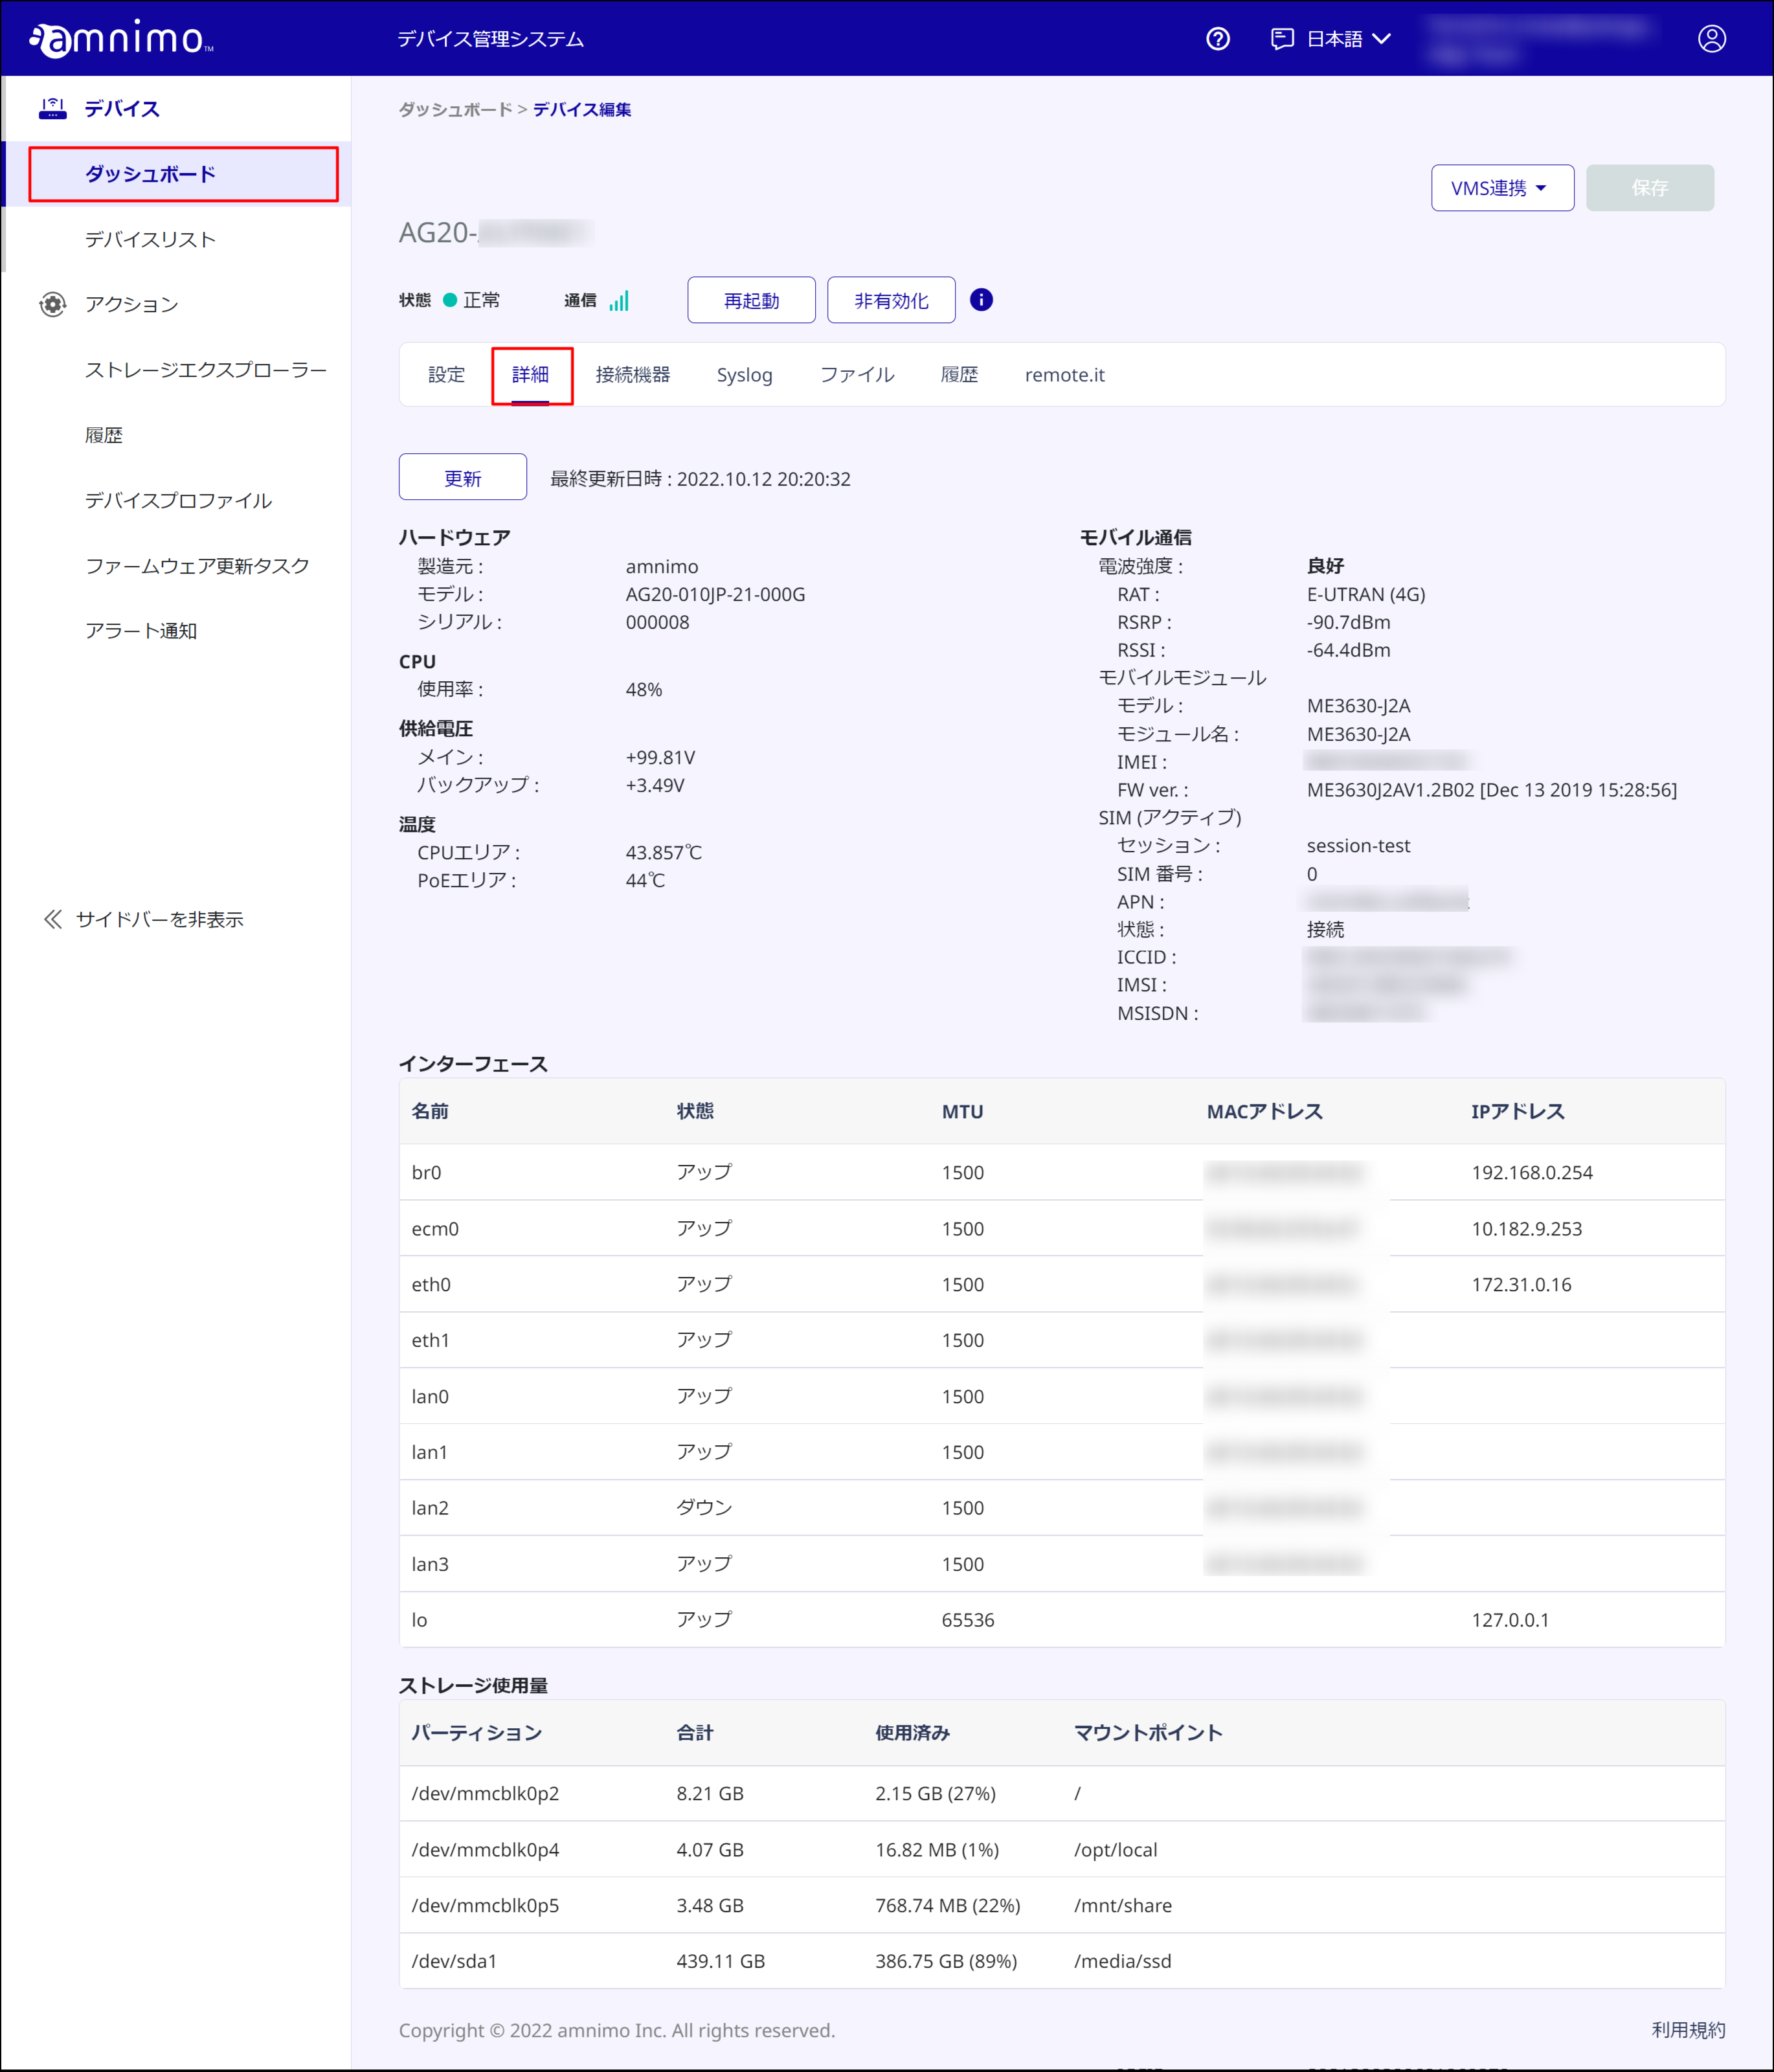
Task: Open デバイスリスト in the sidebar
Action: pyautogui.click(x=150, y=239)
